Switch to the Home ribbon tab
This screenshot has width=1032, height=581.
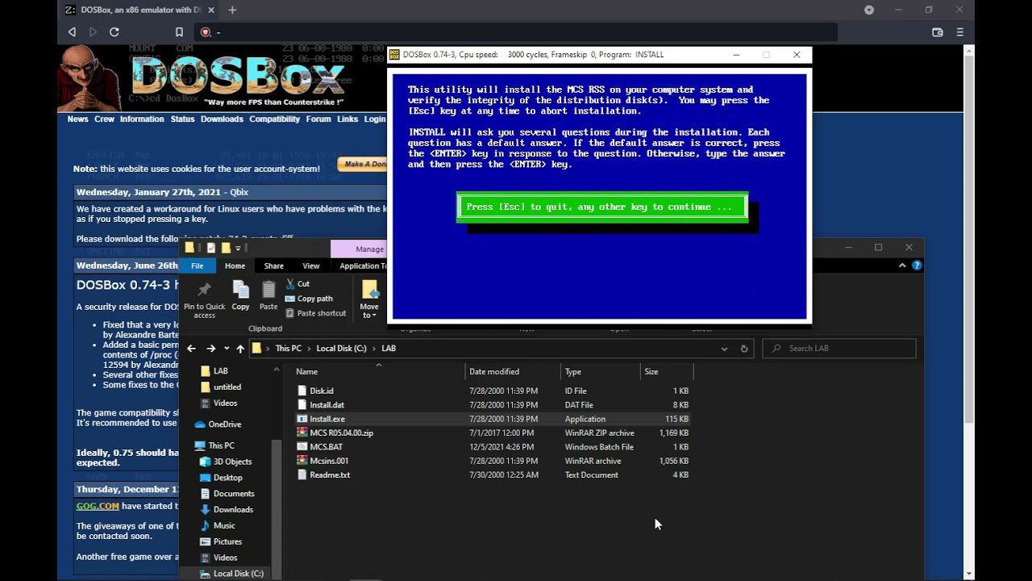click(x=235, y=265)
